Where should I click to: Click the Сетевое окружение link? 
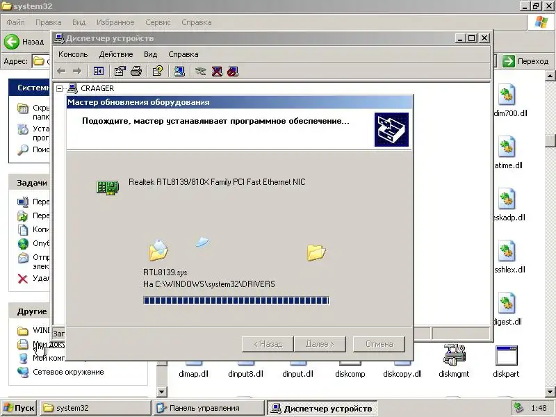click(x=68, y=372)
